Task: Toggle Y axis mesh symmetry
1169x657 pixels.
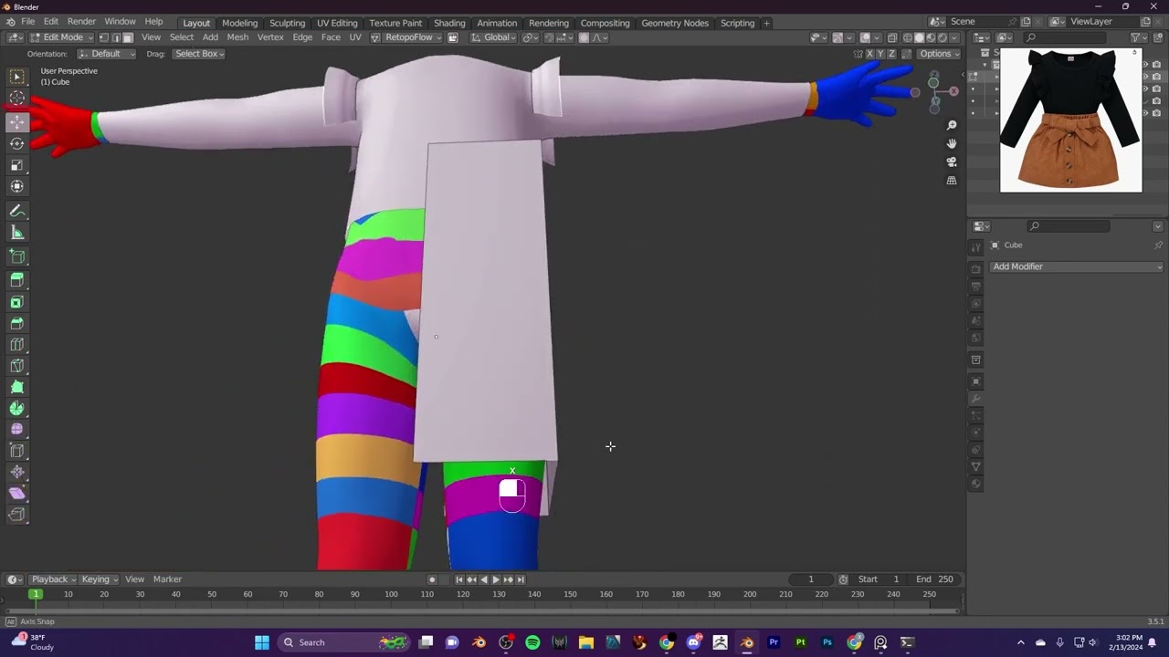Action: (880, 54)
